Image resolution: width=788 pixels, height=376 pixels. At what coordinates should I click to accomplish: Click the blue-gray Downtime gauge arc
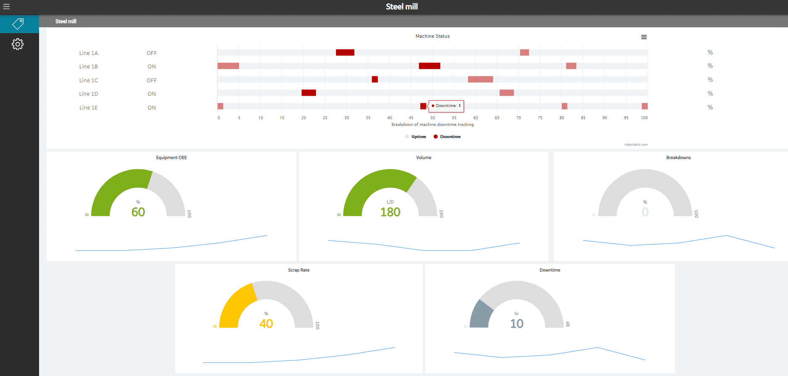pyautogui.click(x=480, y=316)
